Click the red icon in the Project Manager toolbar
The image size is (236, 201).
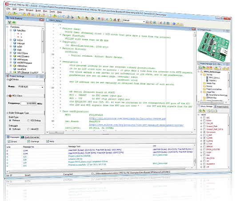click(x=211, y=68)
